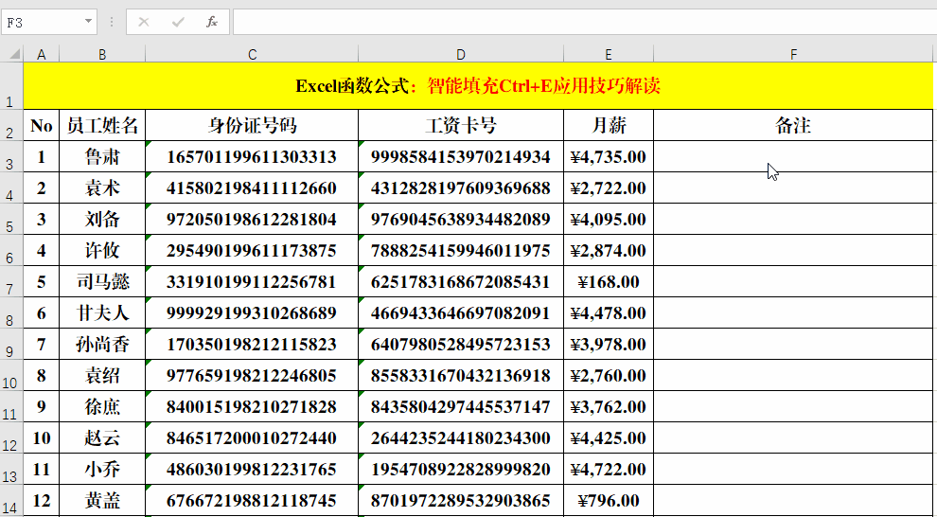The width and height of the screenshot is (937, 517).
Task: Open the Name Box dropdown arrow
Action: [88, 22]
